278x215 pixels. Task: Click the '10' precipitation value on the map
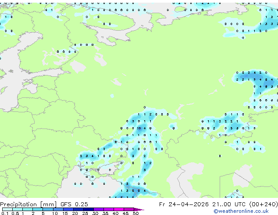pyautogui.click(x=139, y=128)
